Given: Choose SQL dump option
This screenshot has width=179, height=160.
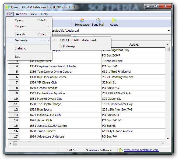Looking at the screenshot, I should (x=80, y=46).
